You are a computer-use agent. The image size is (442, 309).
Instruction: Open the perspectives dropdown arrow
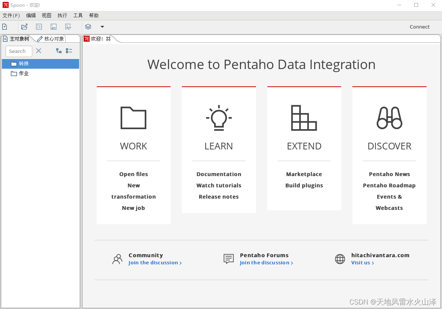point(102,27)
